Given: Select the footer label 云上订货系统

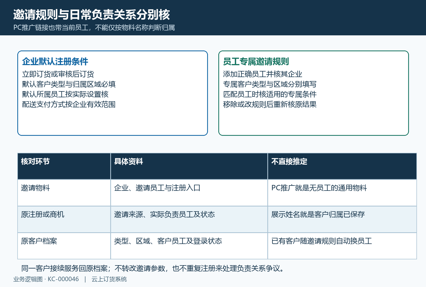Looking at the screenshot, I should [109, 279].
